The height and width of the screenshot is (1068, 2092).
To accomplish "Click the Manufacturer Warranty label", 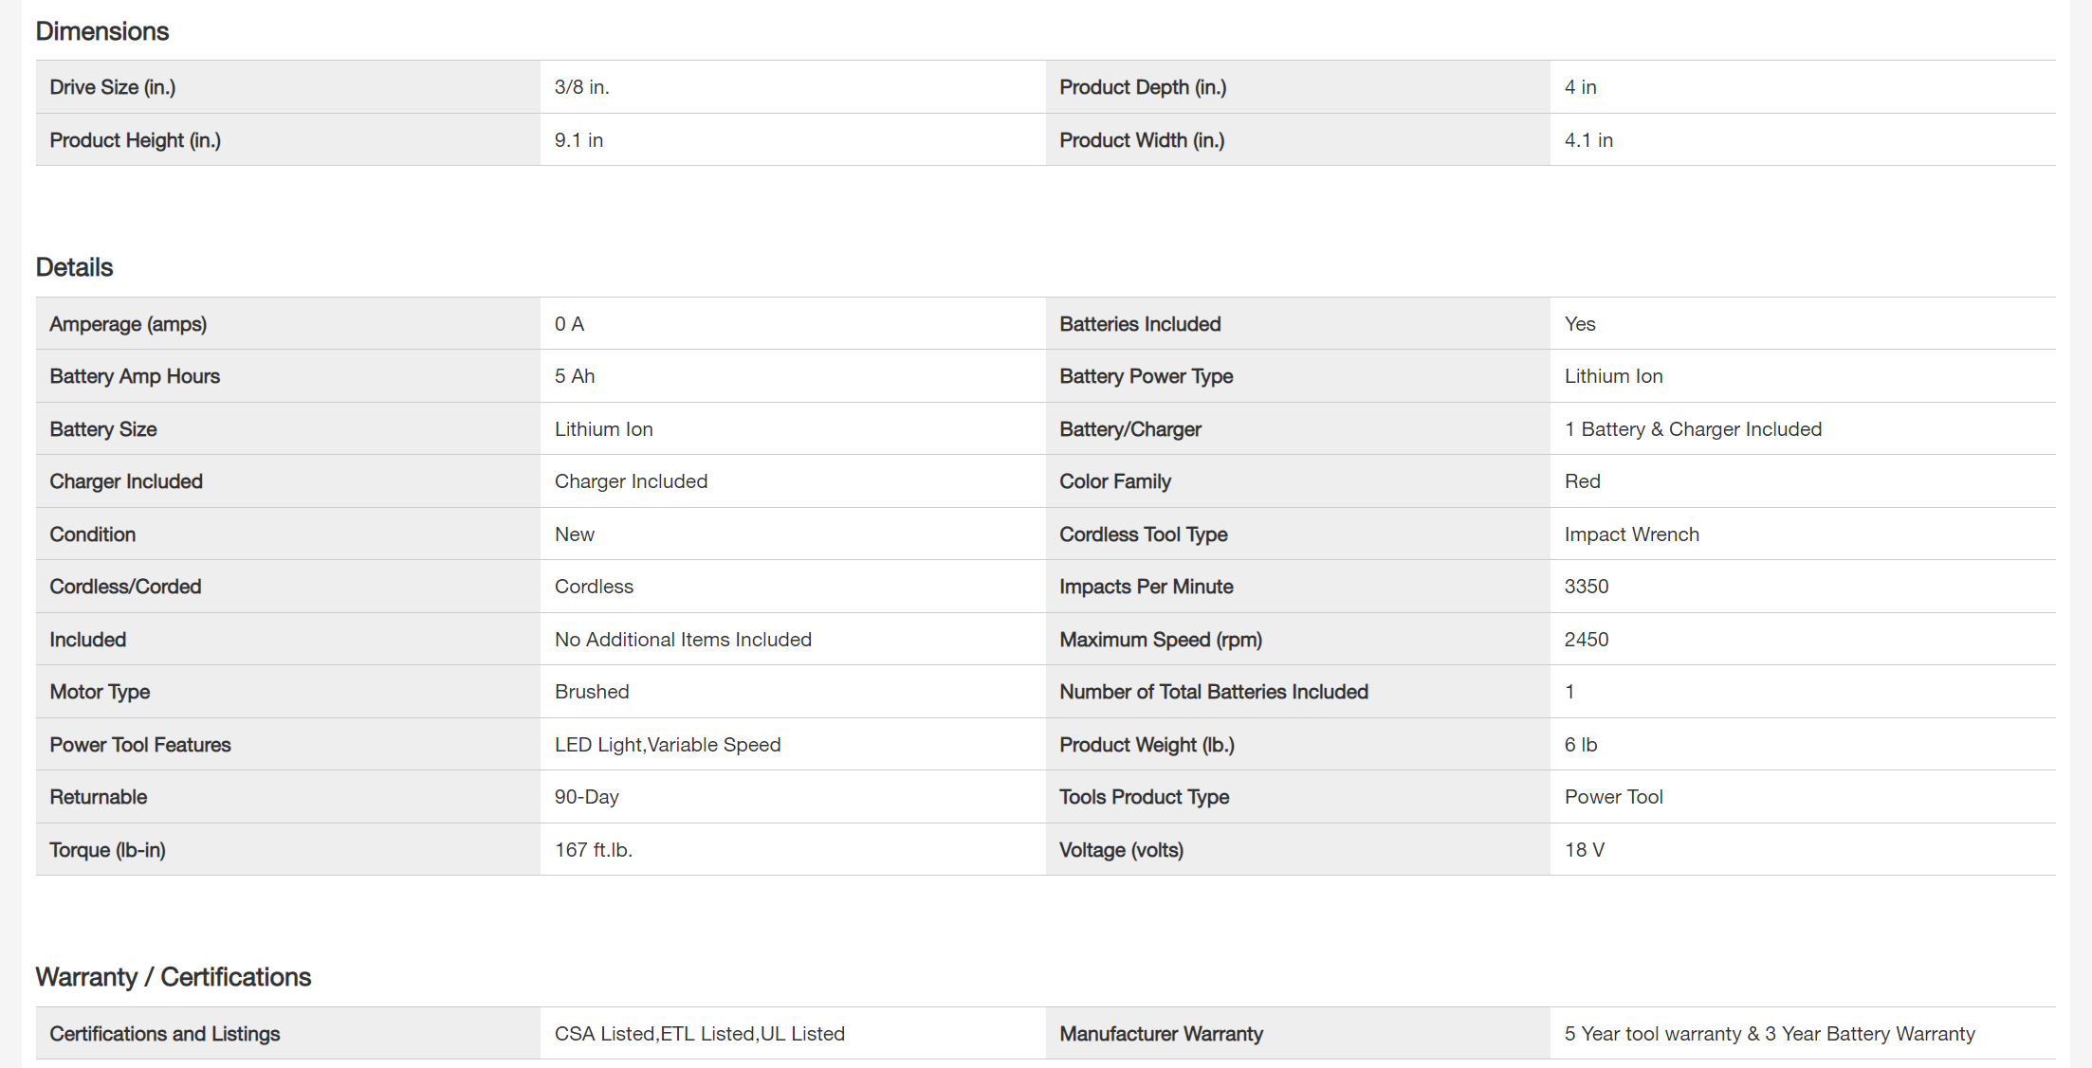I will point(1161,1034).
